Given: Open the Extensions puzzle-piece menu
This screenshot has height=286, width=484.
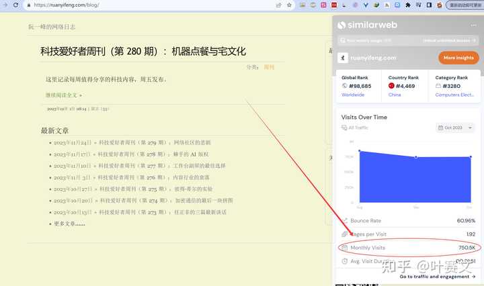Looking at the screenshot, I should point(408,5).
